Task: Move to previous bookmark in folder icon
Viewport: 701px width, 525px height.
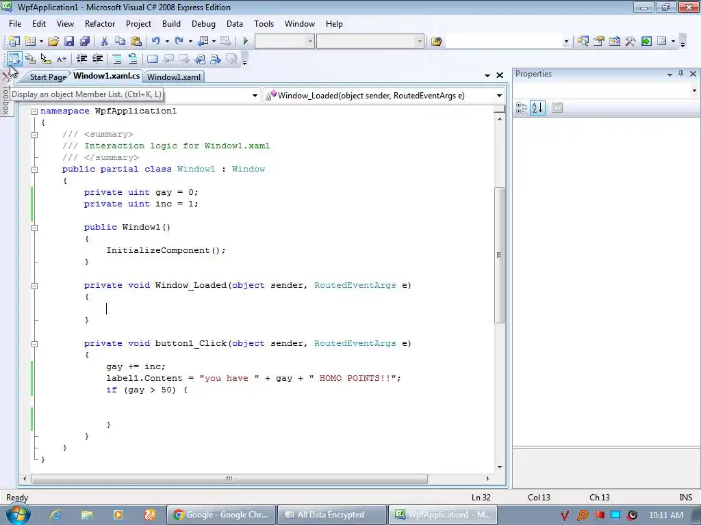Action: (200, 59)
